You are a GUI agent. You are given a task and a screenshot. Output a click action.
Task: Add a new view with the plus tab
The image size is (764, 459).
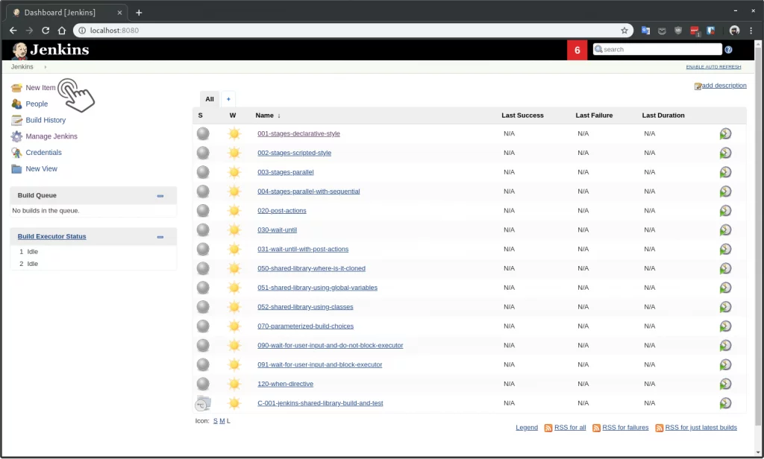coord(228,99)
